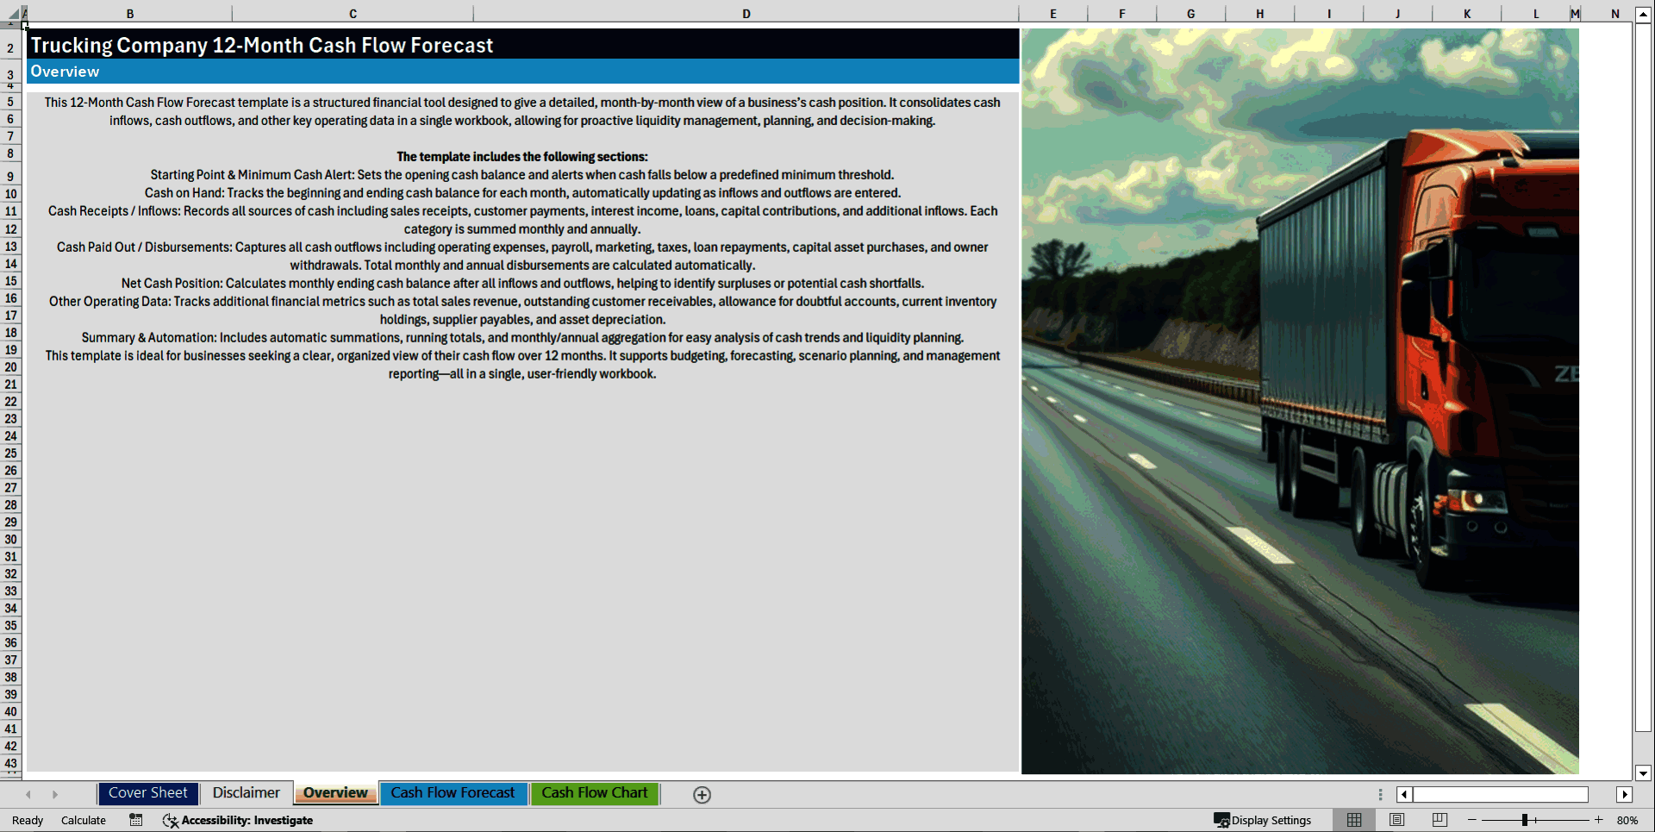Click the vertical scrollbar down arrow
1655x832 pixels.
coord(1645,773)
